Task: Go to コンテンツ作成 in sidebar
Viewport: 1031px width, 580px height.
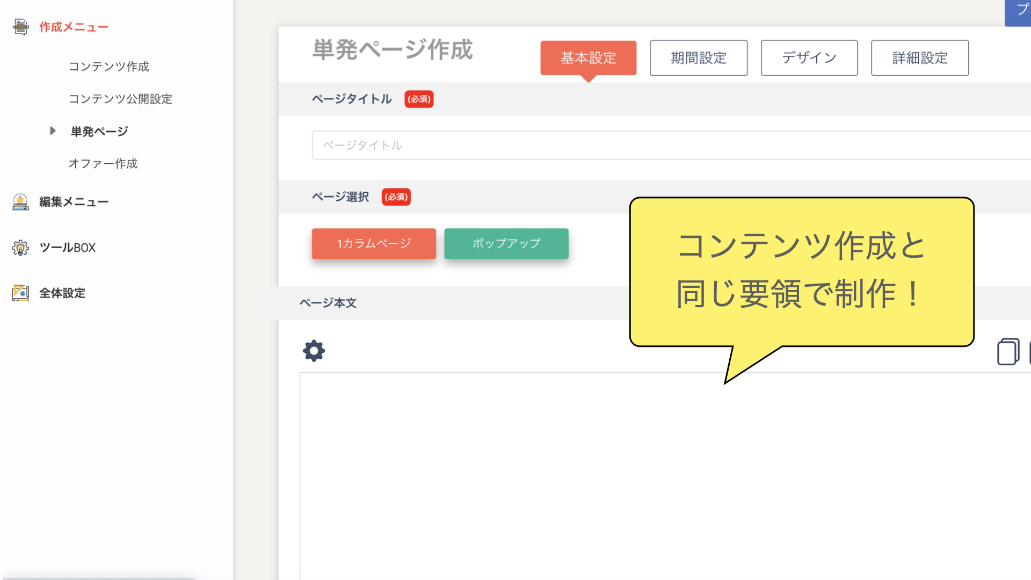Action: [x=109, y=67]
